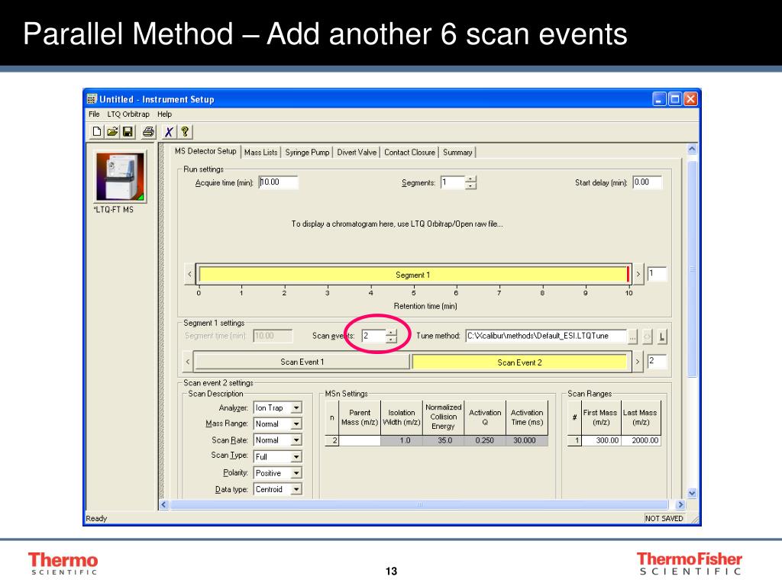Viewport: 782px width, 586px height.
Task: Click the Open file toolbar icon
Action: (112, 131)
